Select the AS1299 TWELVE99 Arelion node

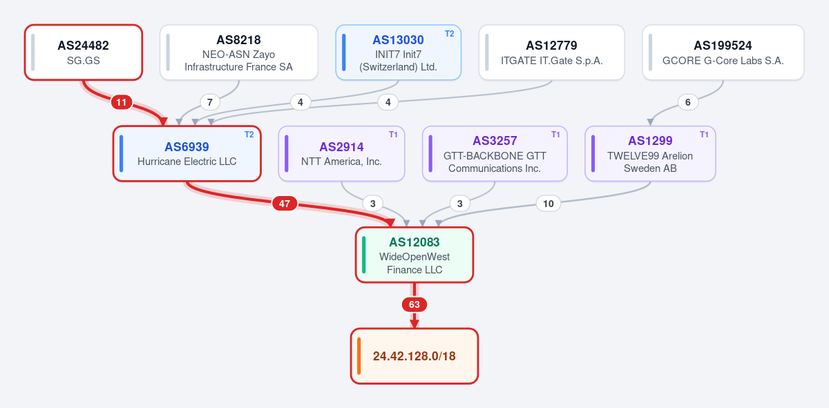click(x=650, y=153)
